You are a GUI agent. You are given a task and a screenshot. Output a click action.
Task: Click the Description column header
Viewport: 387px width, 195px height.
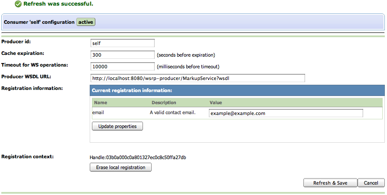point(164,103)
